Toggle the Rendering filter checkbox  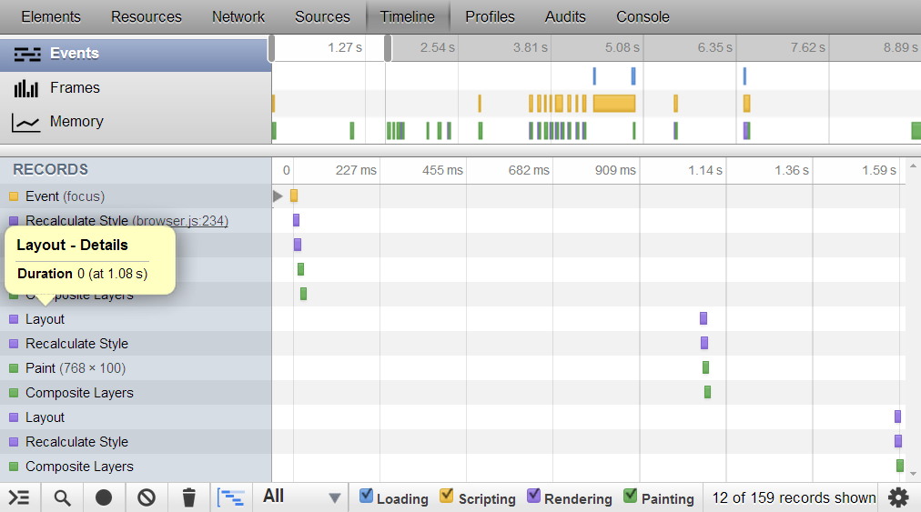pyautogui.click(x=533, y=497)
